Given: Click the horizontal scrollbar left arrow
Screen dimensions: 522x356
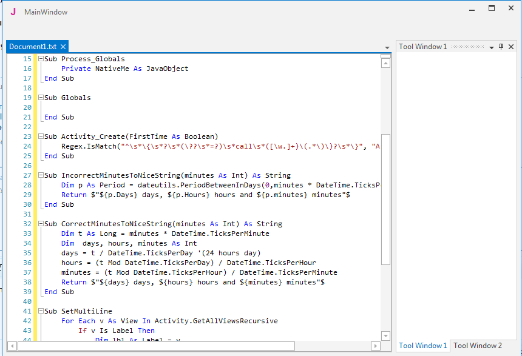Looking at the screenshot, I should [x=12, y=346].
